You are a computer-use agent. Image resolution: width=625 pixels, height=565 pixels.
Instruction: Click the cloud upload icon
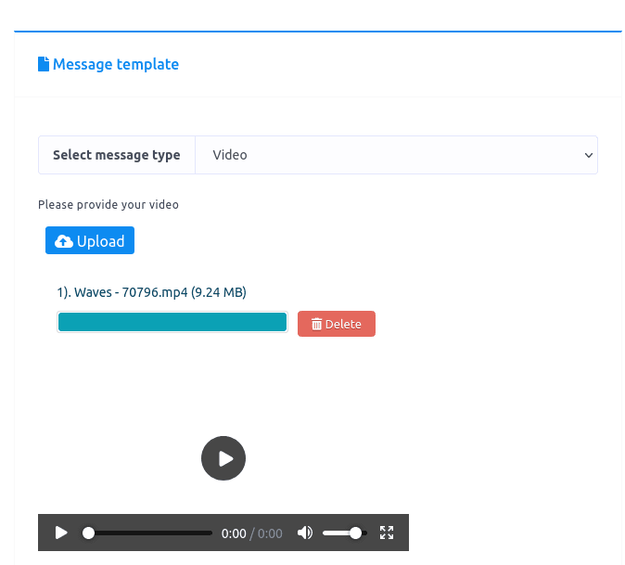(63, 241)
